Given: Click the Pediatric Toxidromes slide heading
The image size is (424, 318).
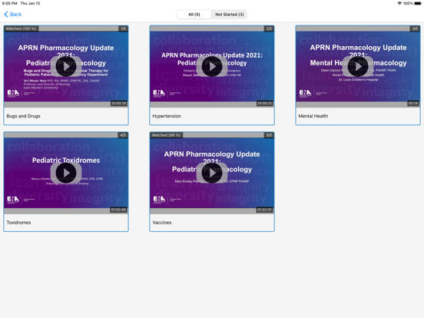Looking at the screenshot, I should pyautogui.click(x=66, y=161).
